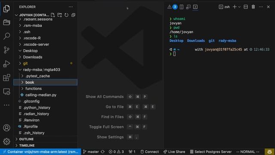
Task: Click the forwarded ports indicator in status bar
Action: (x=132, y=152)
